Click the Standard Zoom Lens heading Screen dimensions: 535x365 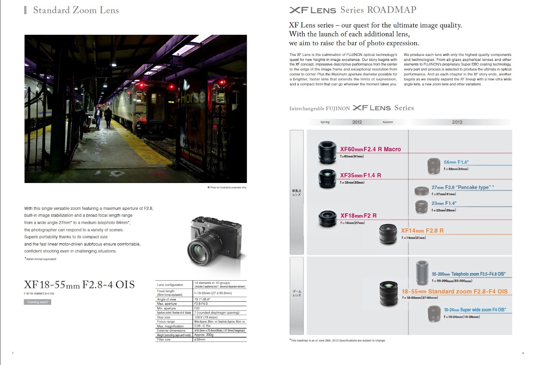(x=76, y=10)
